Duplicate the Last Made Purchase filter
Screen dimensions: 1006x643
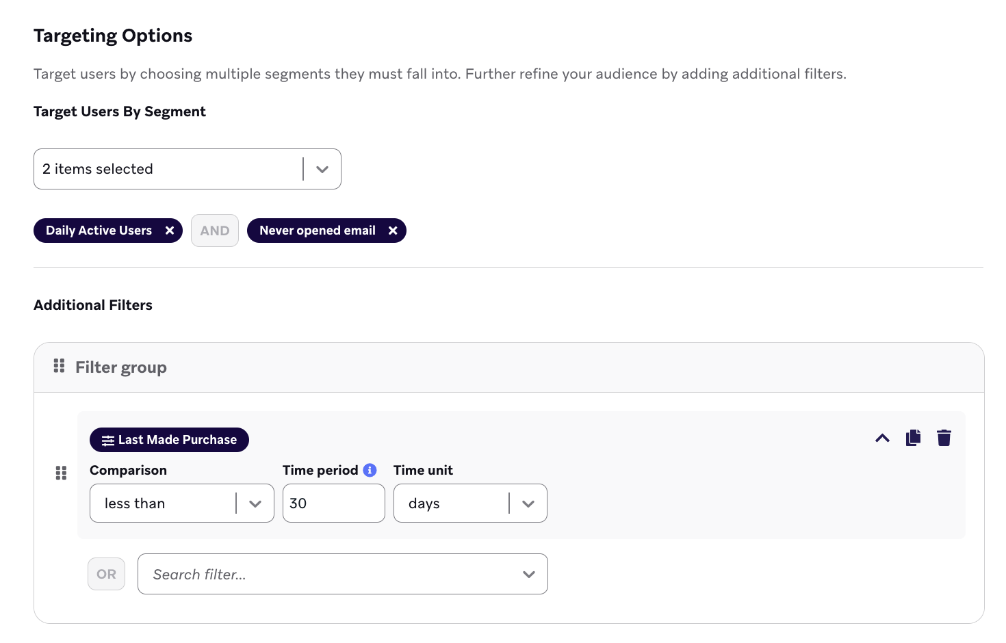pyautogui.click(x=913, y=438)
